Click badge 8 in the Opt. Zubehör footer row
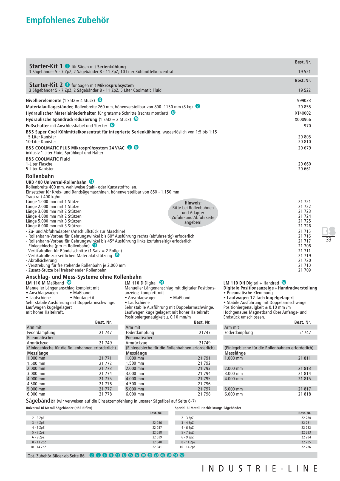The width and height of the screenshot is (340, 481). 111,455
